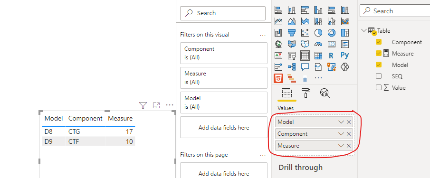The image size is (430, 178).
Task: Pick the Line and clustered column chart
Action: pyautogui.click(x=331, y=22)
